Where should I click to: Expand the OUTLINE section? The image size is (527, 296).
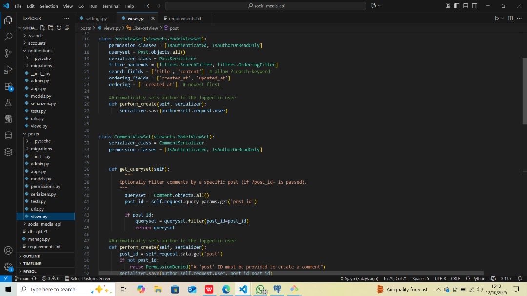tap(31, 256)
